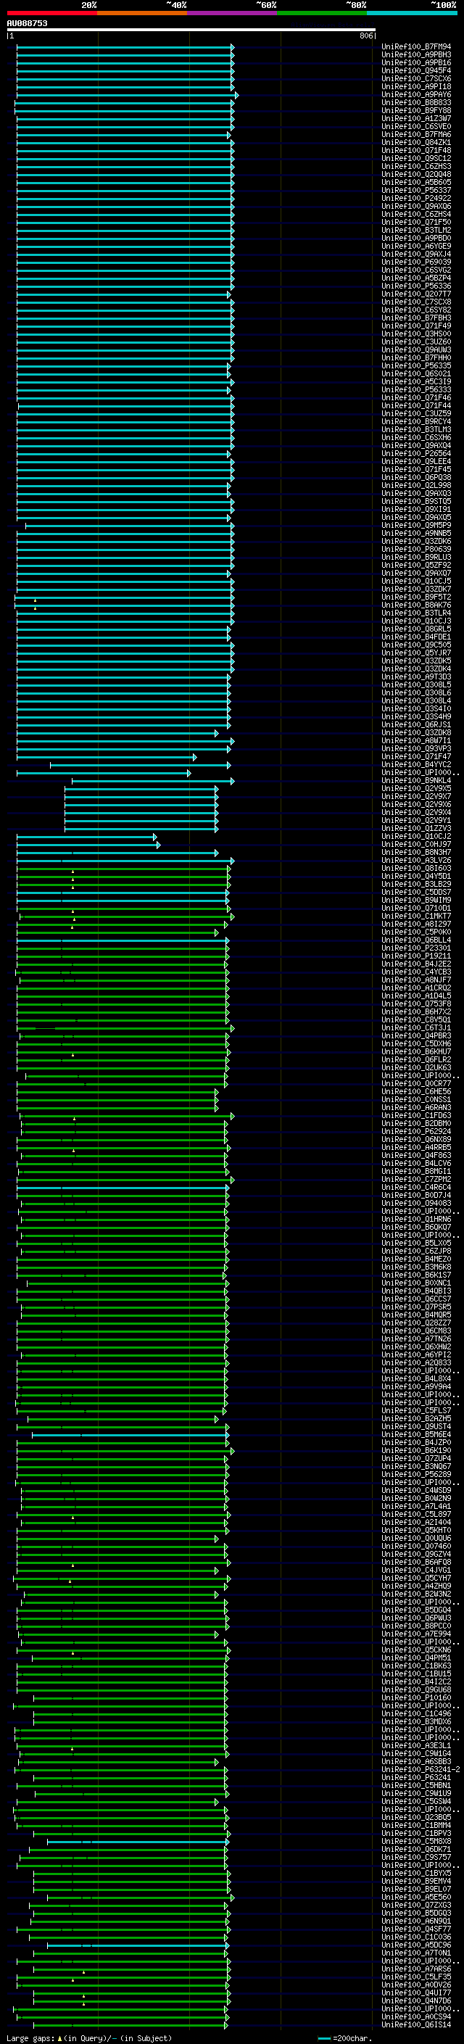Click hit label UniRef100_P19211
The image size is (464, 2044).
(x=416, y=956)
